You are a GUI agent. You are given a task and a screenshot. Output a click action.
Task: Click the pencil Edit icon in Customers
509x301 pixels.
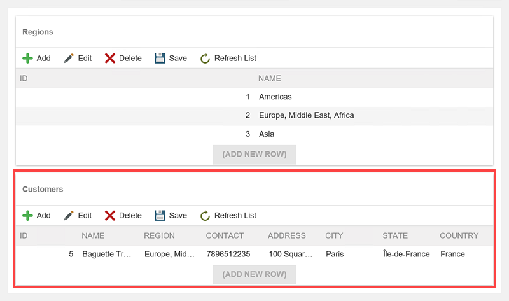69,216
